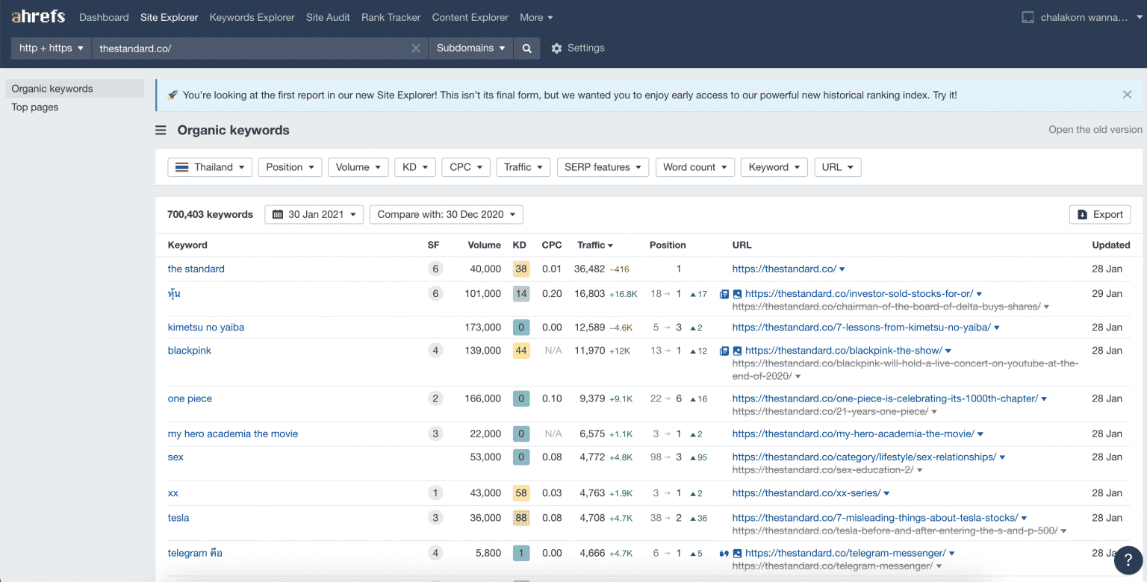Open the Thailand country filter
The height and width of the screenshot is (582, 1147).
point(210,167)
